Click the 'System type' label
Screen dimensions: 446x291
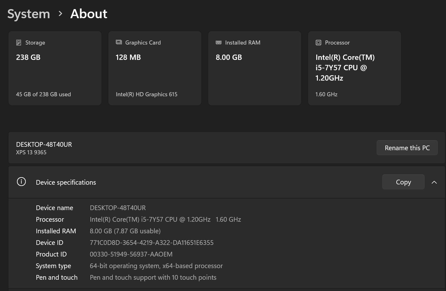(x=53, y=266)
